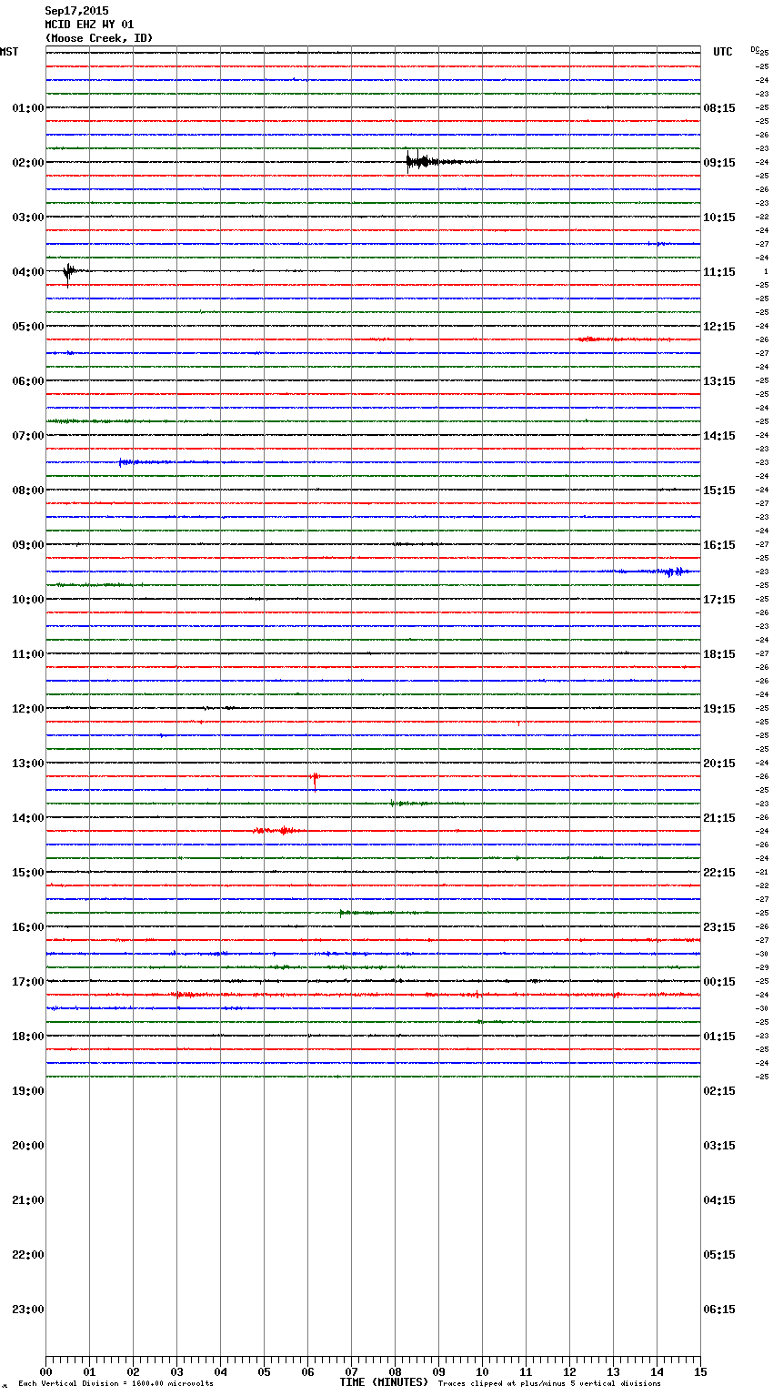Viewport: 773px width, 1396px height.
Task: Click the TIME (MINUTES) axis title
Action: [x=384, y=1382]
